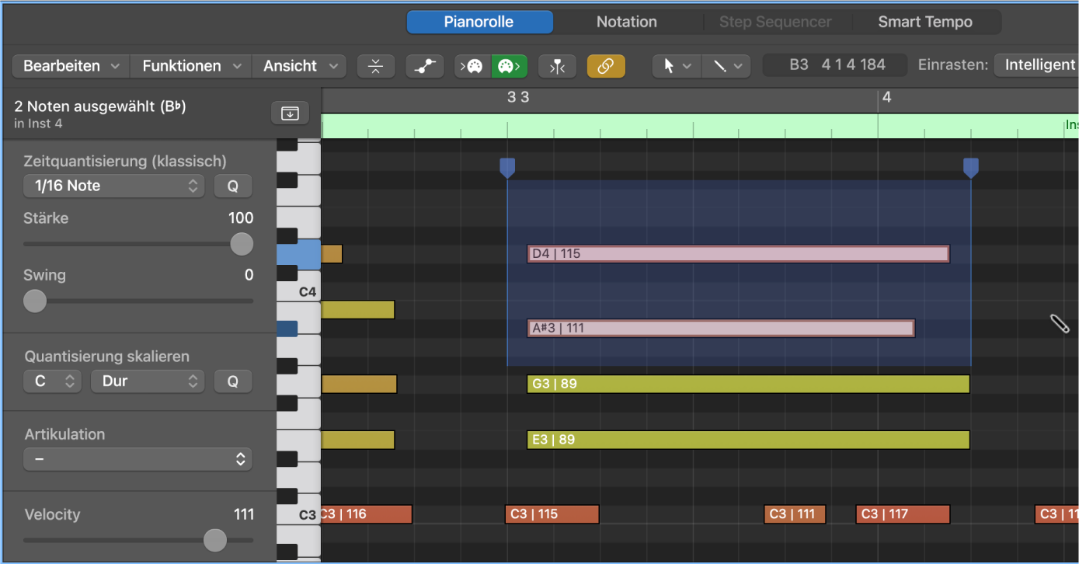The image size is (1079, 564).
Task: Click the catch playhead icon
Action: (557, 67)
